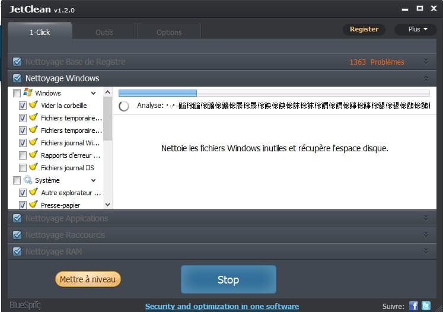The height and width of the screenshot is (312, 443).
Task: Toggle the Windows group checkbox
Action: (17, 93)
